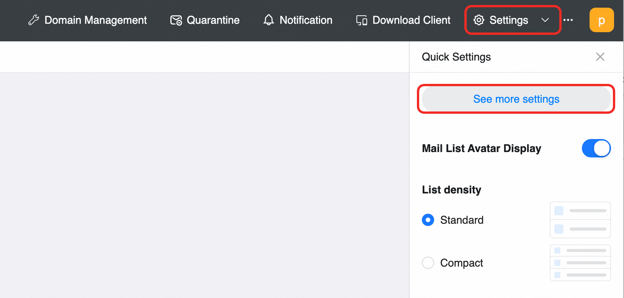Choose the Compact density preview thumbnail
Image resolution: width=624 pixels, height=298 pixels.
point(580,263)
